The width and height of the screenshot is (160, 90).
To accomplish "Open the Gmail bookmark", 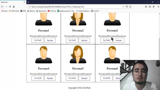I will tap(4, 11).
